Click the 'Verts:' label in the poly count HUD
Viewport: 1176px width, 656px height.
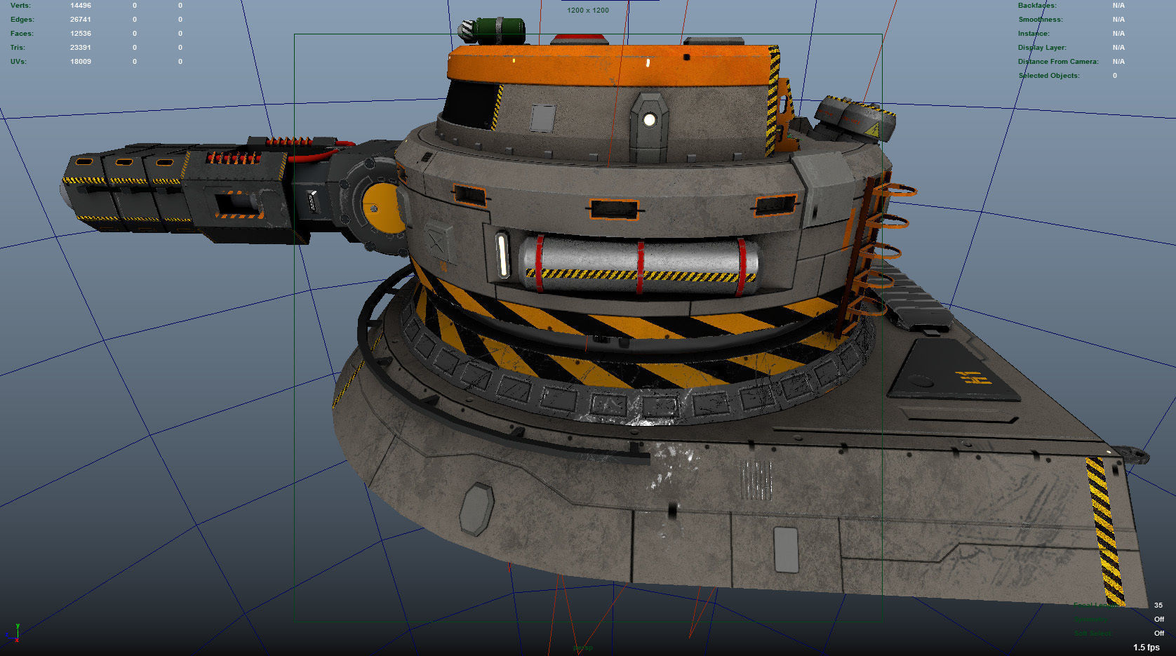pyautogui.click(x=20, y=6)
